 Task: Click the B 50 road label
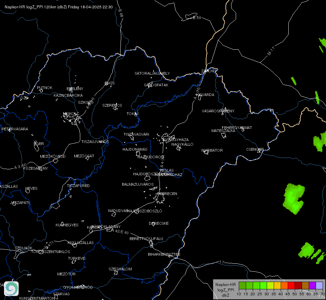(x=197, y=18)
